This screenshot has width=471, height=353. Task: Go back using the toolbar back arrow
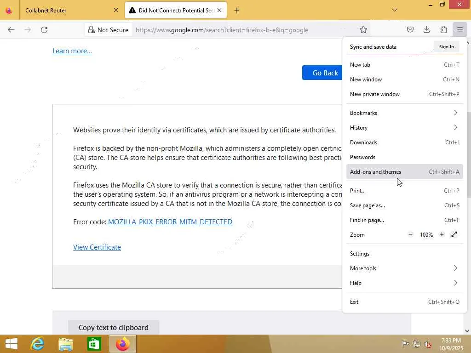[x=11, y=30]
